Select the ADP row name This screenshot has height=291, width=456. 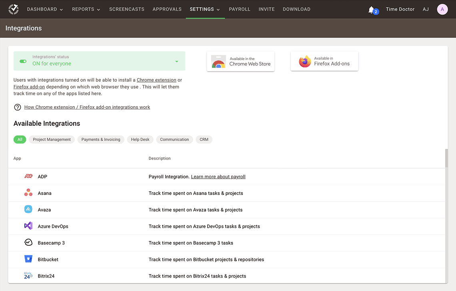(x=42, y=176)
